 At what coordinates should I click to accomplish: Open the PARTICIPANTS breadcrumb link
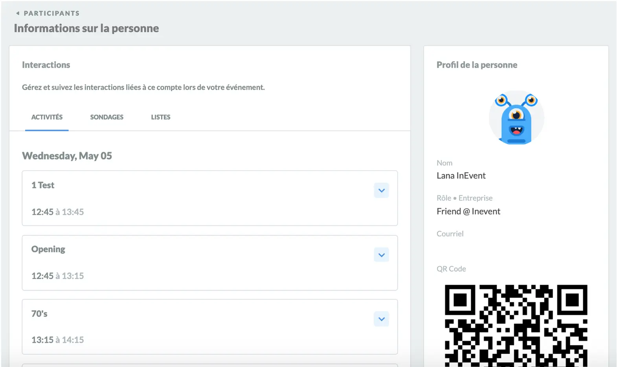coord(51,13)
